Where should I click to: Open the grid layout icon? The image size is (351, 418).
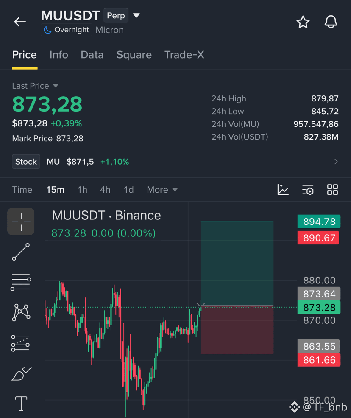tap(333, 190)
